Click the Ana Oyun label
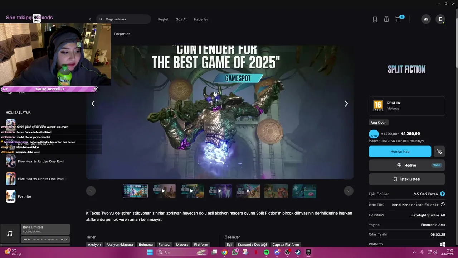Viewport: 458px width, 258px height. 379,123
